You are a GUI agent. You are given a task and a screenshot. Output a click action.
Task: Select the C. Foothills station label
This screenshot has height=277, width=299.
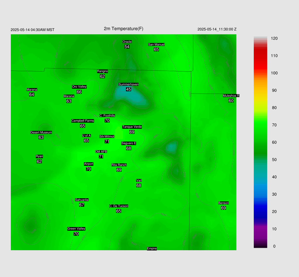107,116
